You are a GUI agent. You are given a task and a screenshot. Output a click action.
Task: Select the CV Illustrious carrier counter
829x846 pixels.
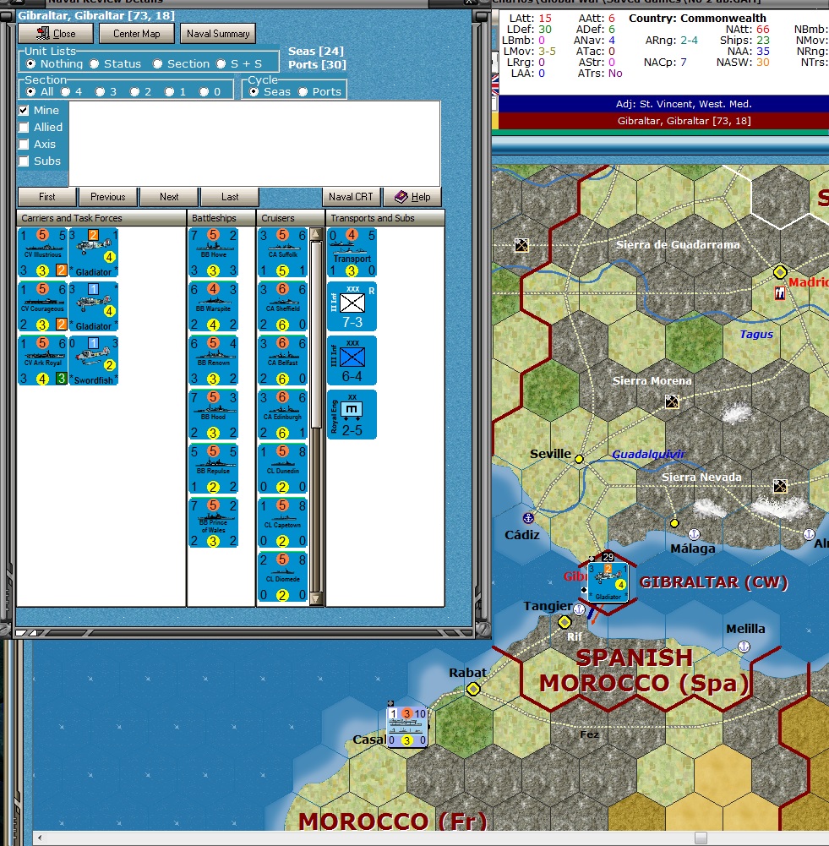(x=42, y=253)
